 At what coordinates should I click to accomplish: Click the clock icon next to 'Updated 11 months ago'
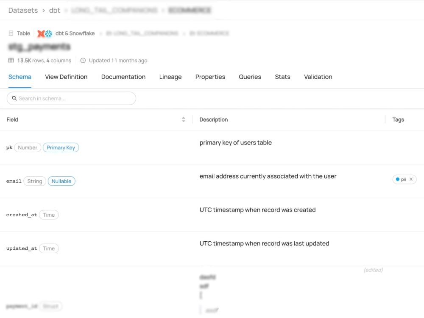pos(84,60)
